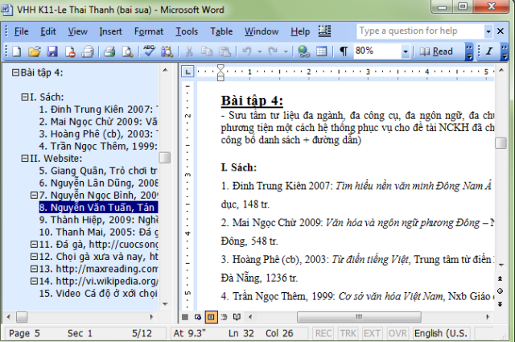Image resolution: width=515 pixels, height=342 pixels.
Task: Switch to Print Layout view icon
Action: [x=211, y=316]
